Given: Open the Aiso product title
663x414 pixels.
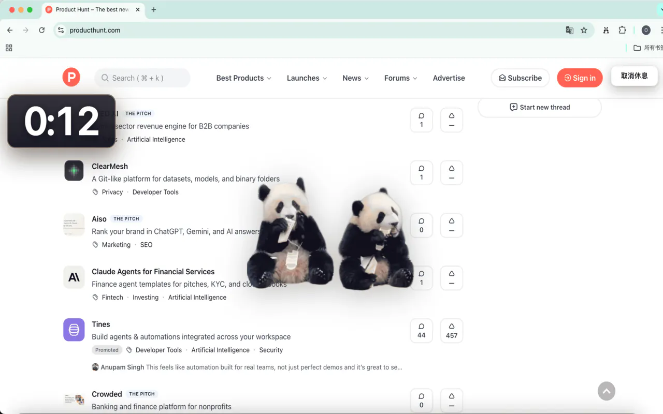Looking at the screenshot, I should (99, 219).
